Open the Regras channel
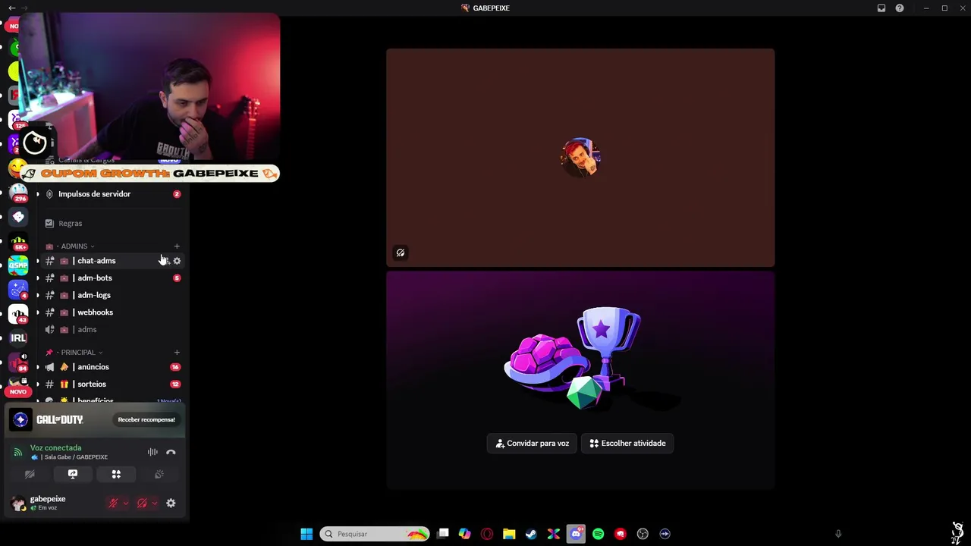The width and height of the screenshot is (971, 546). point(112,224)
